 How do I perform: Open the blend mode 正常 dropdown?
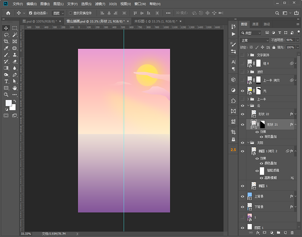tap(254, 40)
